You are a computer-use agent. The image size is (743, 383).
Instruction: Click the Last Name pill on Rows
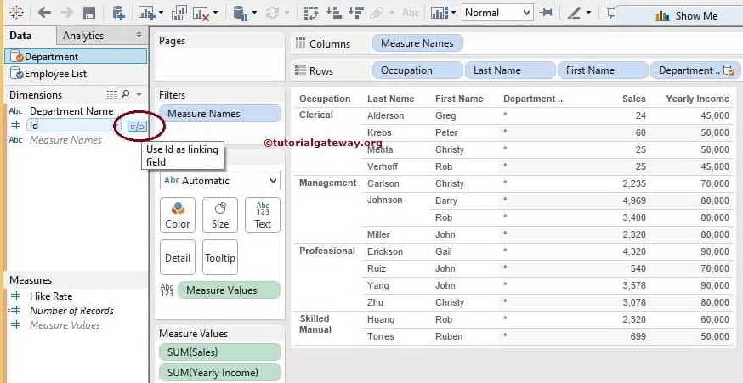(x=510, y=70)
